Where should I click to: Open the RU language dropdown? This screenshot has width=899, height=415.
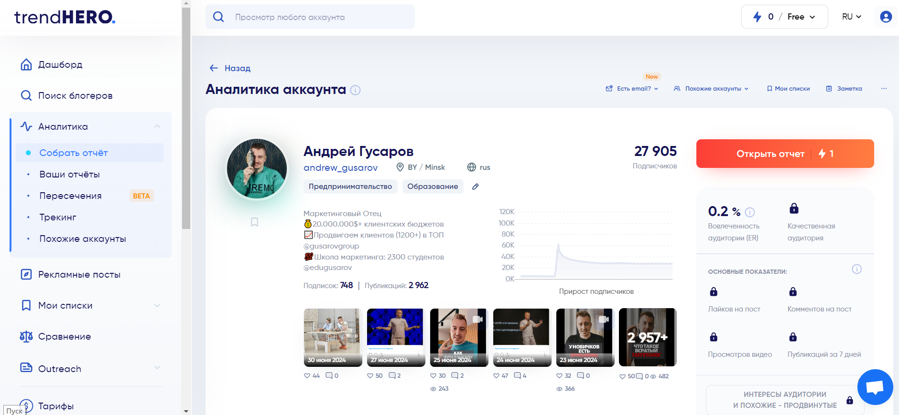coord(852,17)
